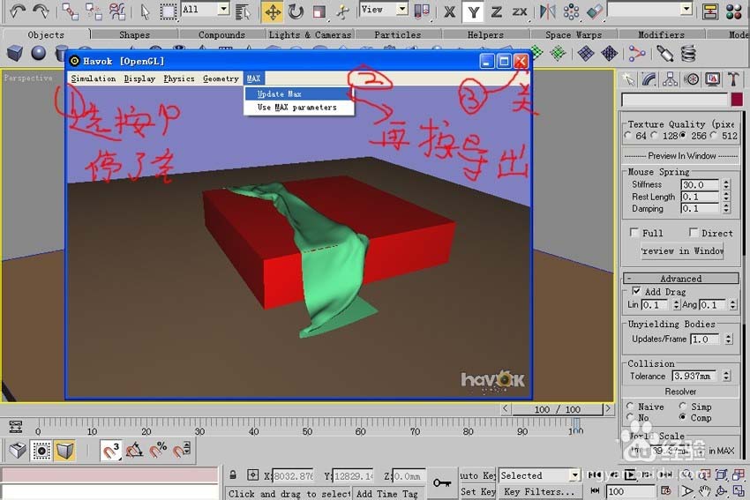
Task: Uncheck the Add Drag checkbox
Action: 636,291
